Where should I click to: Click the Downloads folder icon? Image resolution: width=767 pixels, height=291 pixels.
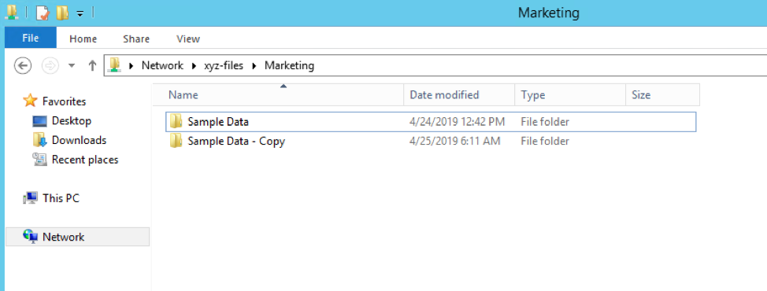[x=39, y=140]
